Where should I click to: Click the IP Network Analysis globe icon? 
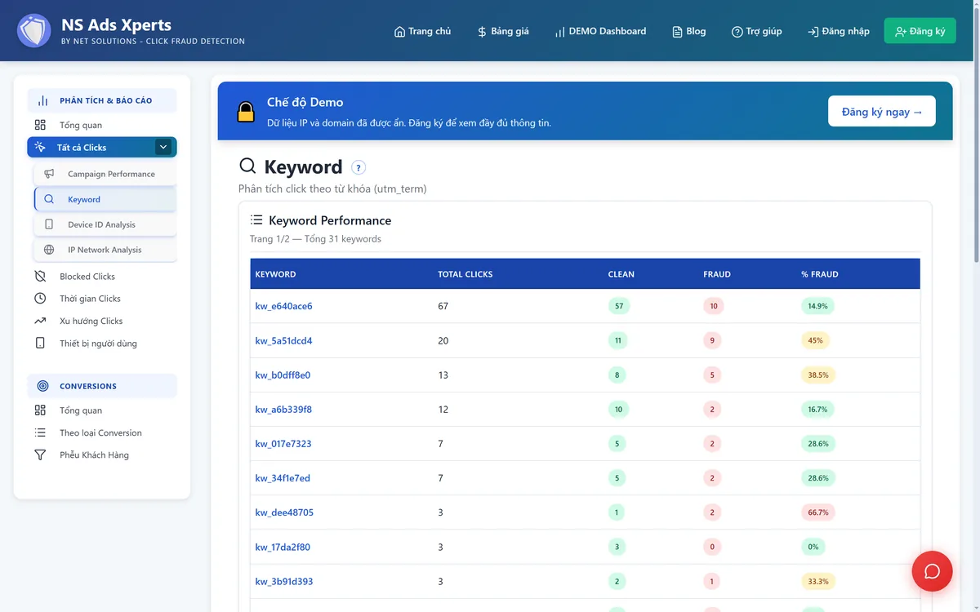coord(49,250)
